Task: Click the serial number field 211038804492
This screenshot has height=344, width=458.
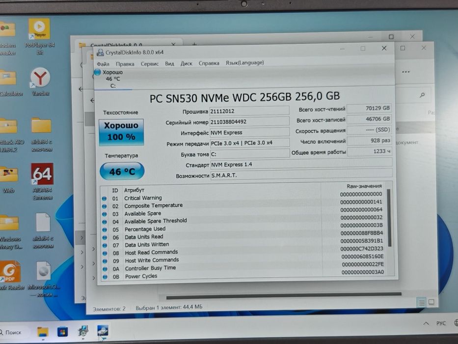Action: pyautogui.click(x=249, y=121)
